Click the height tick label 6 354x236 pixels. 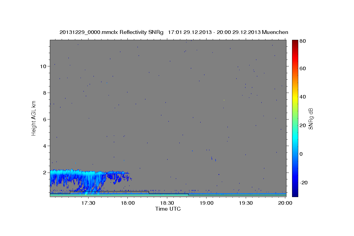(x=45, y=119)
